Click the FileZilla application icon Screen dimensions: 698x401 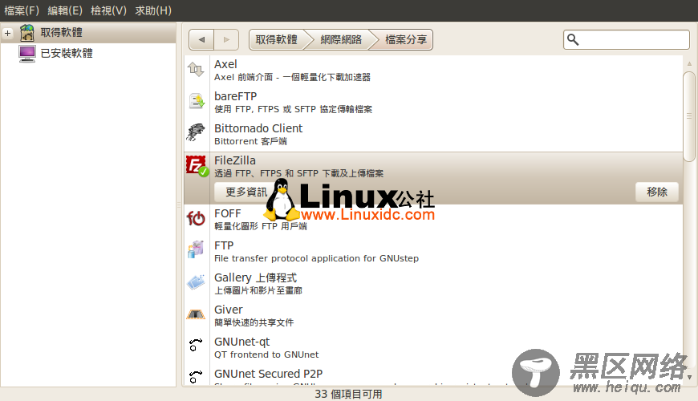[x=197, y=166]
